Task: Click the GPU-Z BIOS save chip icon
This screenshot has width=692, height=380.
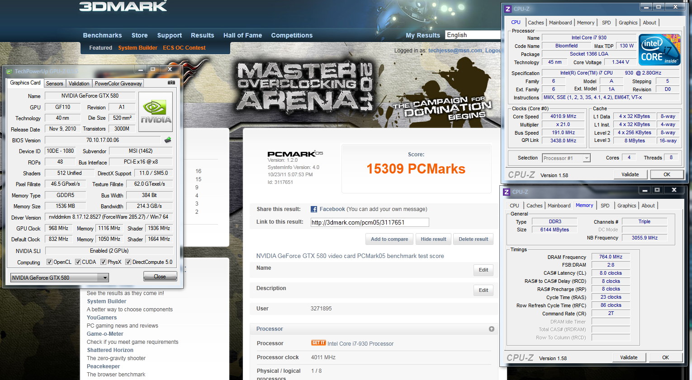Action: point(168,140)
